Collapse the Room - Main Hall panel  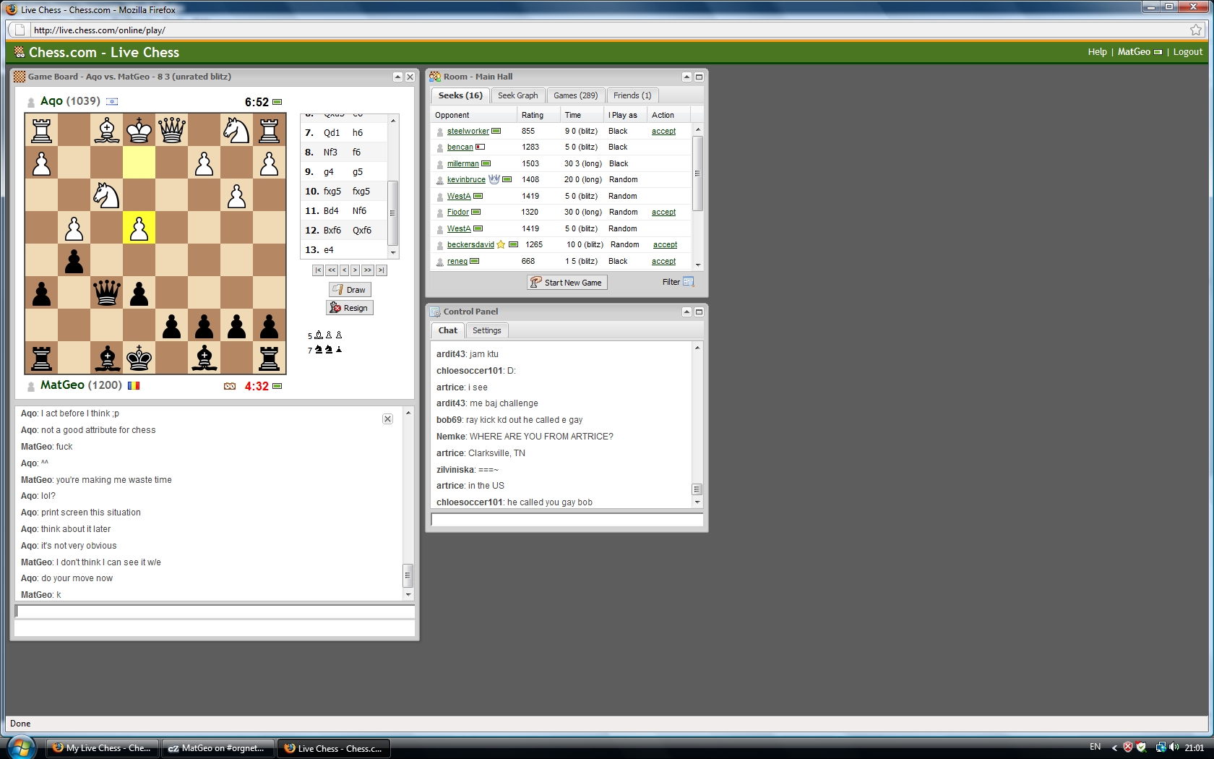coord(686,77)
